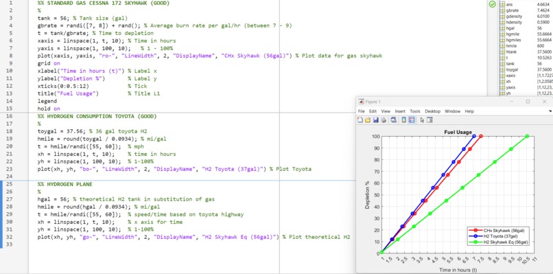This screenshot has height=274, width=553.
Task: Select the H2 Toyota (37gal) legend entry
Action: click(x=493, y=236)
